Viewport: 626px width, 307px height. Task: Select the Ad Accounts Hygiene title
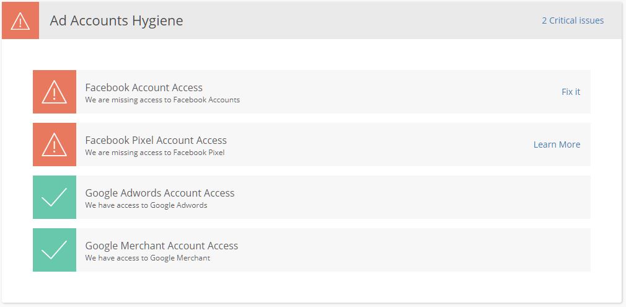tap(116, 21)
